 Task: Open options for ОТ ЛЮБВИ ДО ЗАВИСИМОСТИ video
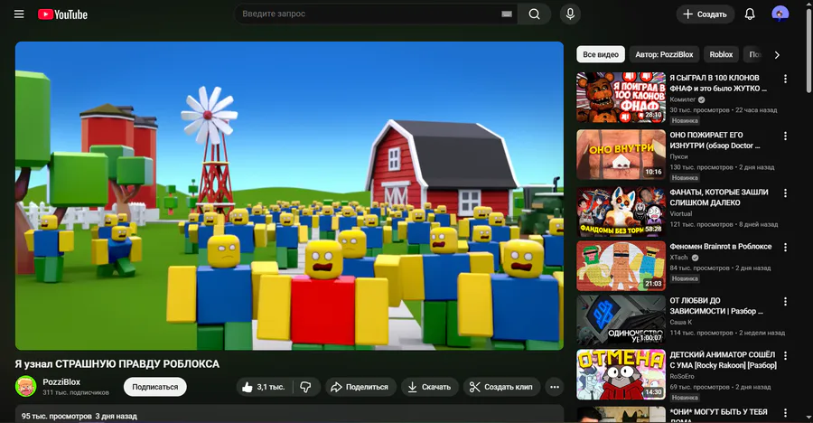[785, 302]
